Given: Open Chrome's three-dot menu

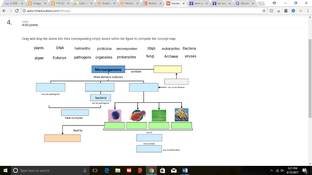Looking at the screenshot, I should point(307,11).
